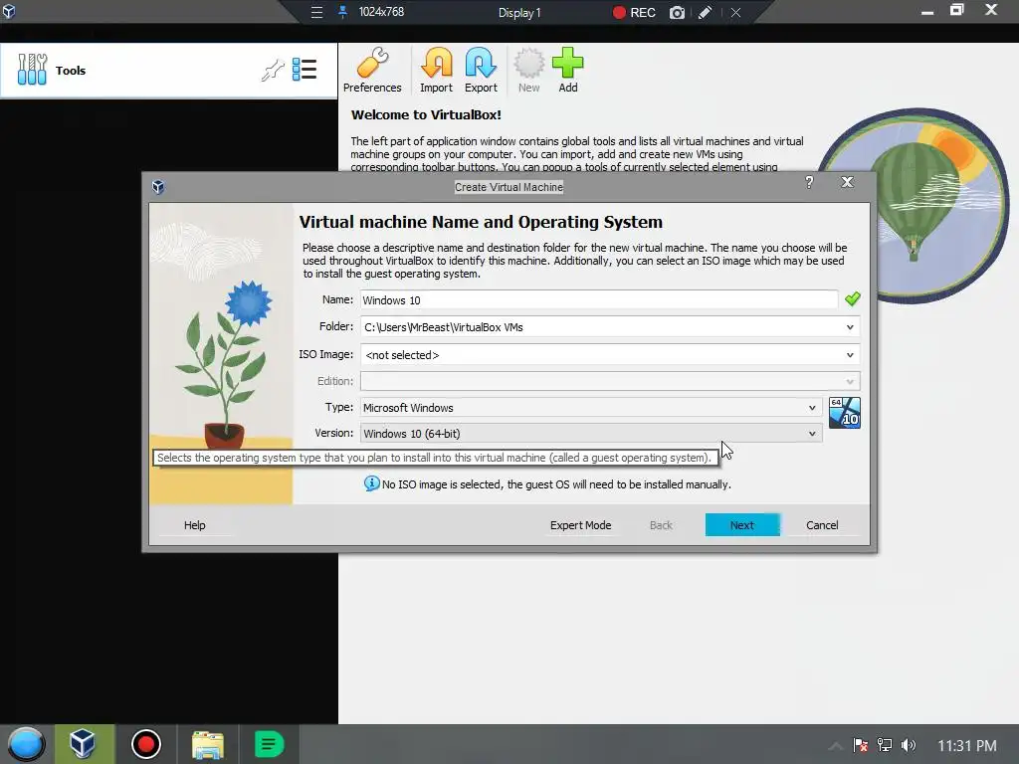
Task: Click the Welcome to VirtualBox! heading
Action: pyautogui.click(x=426, y=115)
